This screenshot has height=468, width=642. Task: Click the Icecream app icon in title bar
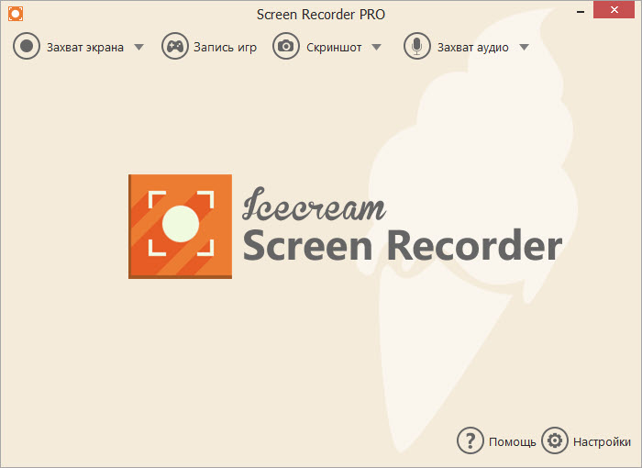coord(16,14)
